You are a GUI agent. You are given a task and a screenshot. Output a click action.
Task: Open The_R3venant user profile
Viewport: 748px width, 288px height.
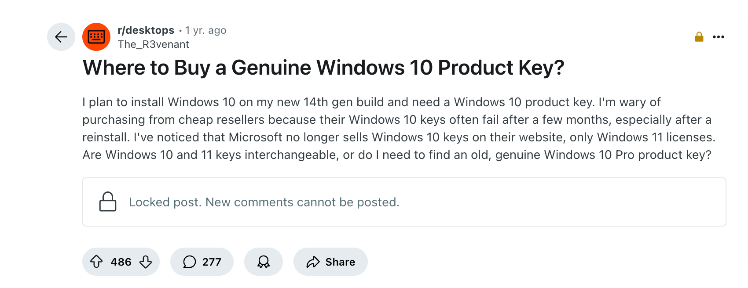tap(153, 44)
